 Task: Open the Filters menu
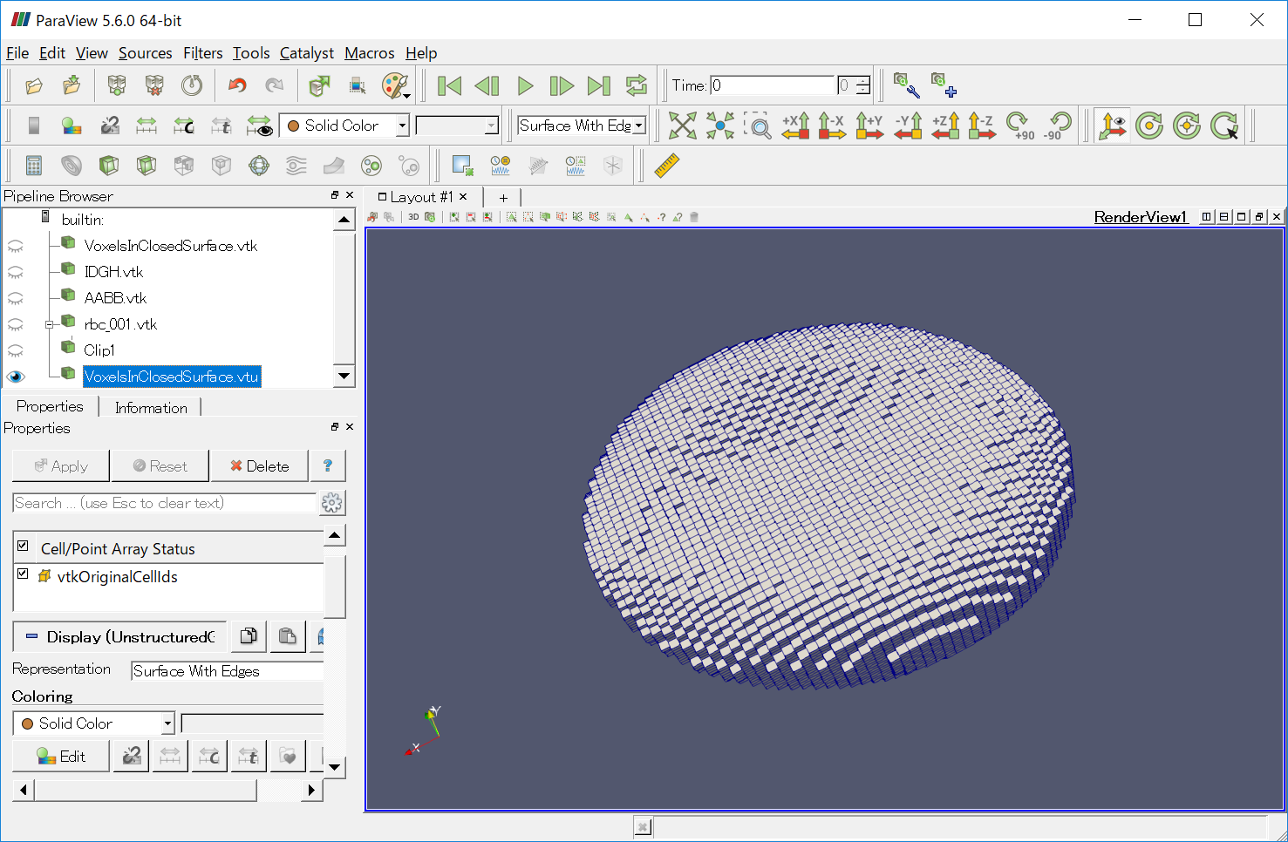pos(202,53)
